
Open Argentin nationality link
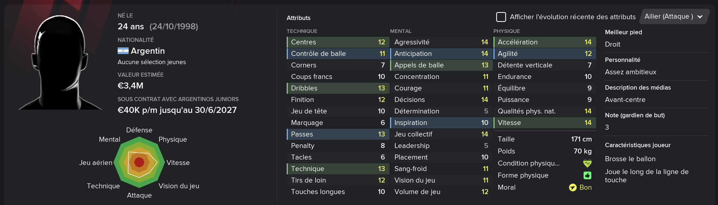point(148,51)
